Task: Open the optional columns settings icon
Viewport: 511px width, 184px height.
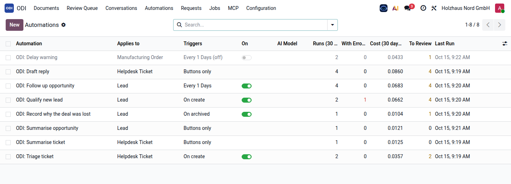Action: pyautogui.click(x=505, y=44)
